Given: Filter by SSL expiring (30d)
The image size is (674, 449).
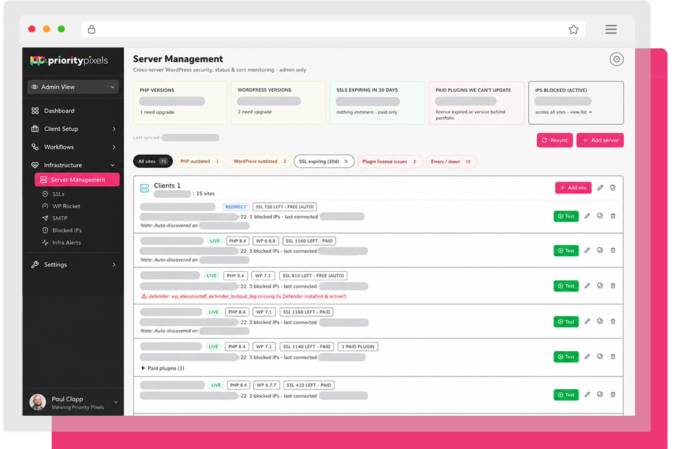Looking at the screenshot, I should click(x=324, y=161).
